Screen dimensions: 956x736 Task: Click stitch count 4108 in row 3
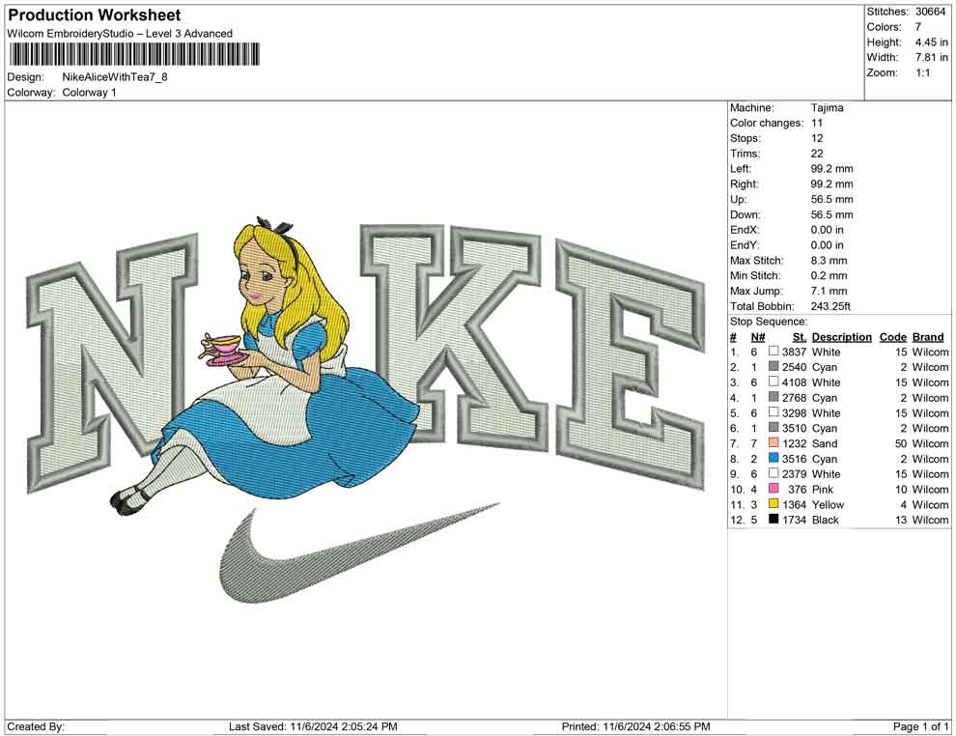(x=794, y=382)
